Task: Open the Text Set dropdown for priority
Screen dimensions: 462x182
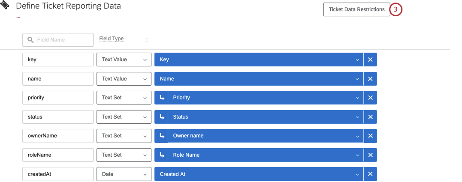Action: [x=124, y=98]
